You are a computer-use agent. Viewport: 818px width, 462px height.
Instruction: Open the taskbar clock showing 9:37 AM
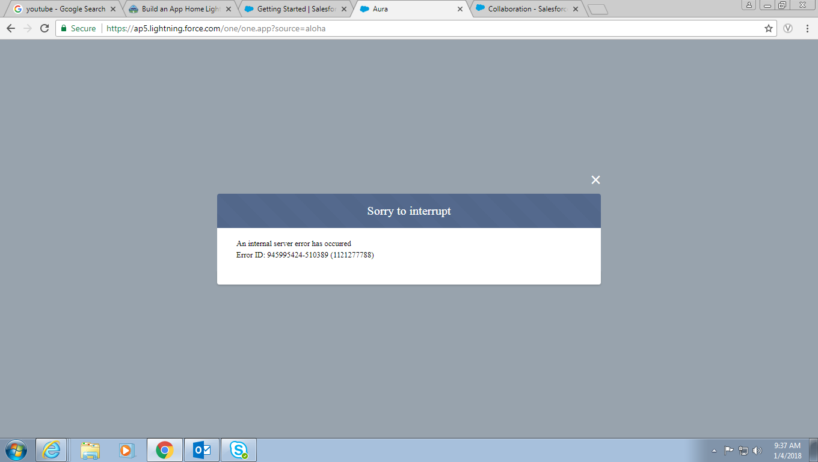(x=787, y=451)
